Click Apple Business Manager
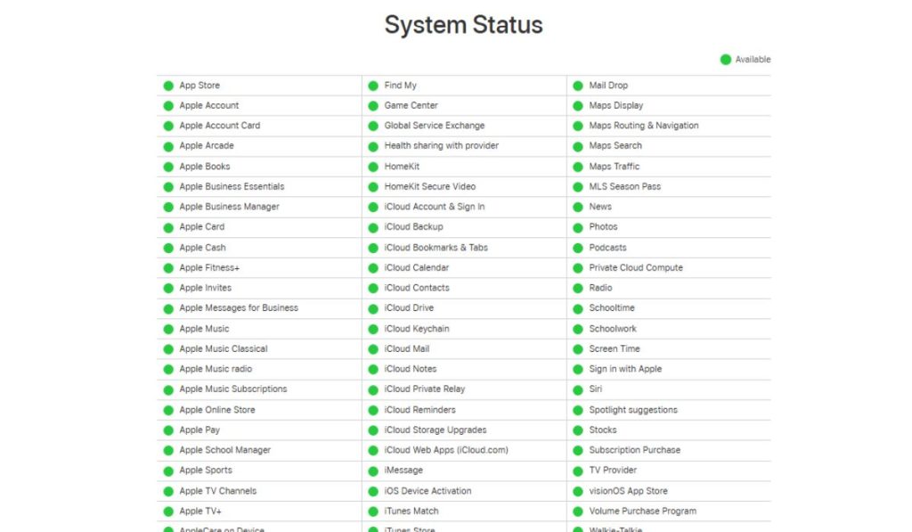Screen dimensions: 912x532 (229, 207)
